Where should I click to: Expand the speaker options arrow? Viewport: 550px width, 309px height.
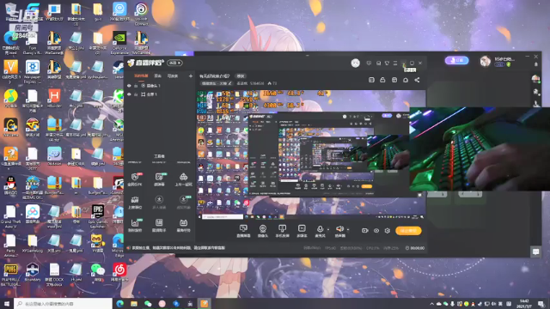point(348,230)
